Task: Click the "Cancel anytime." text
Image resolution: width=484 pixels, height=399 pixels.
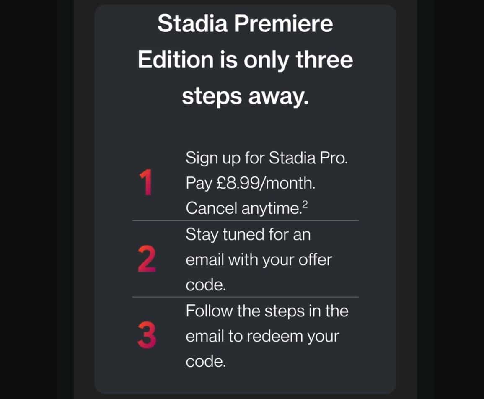Action: click(242, 209)
